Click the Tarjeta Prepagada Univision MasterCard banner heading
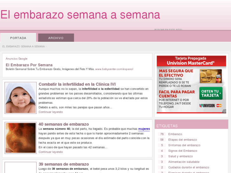Screen dimensions: 231x173 [x=191, y=61]
